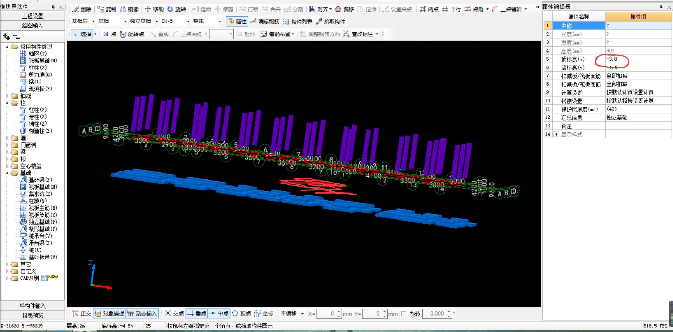The image size is (673, 332).
Task: Expand the 显示样式 property row
Action: point(556,134)
